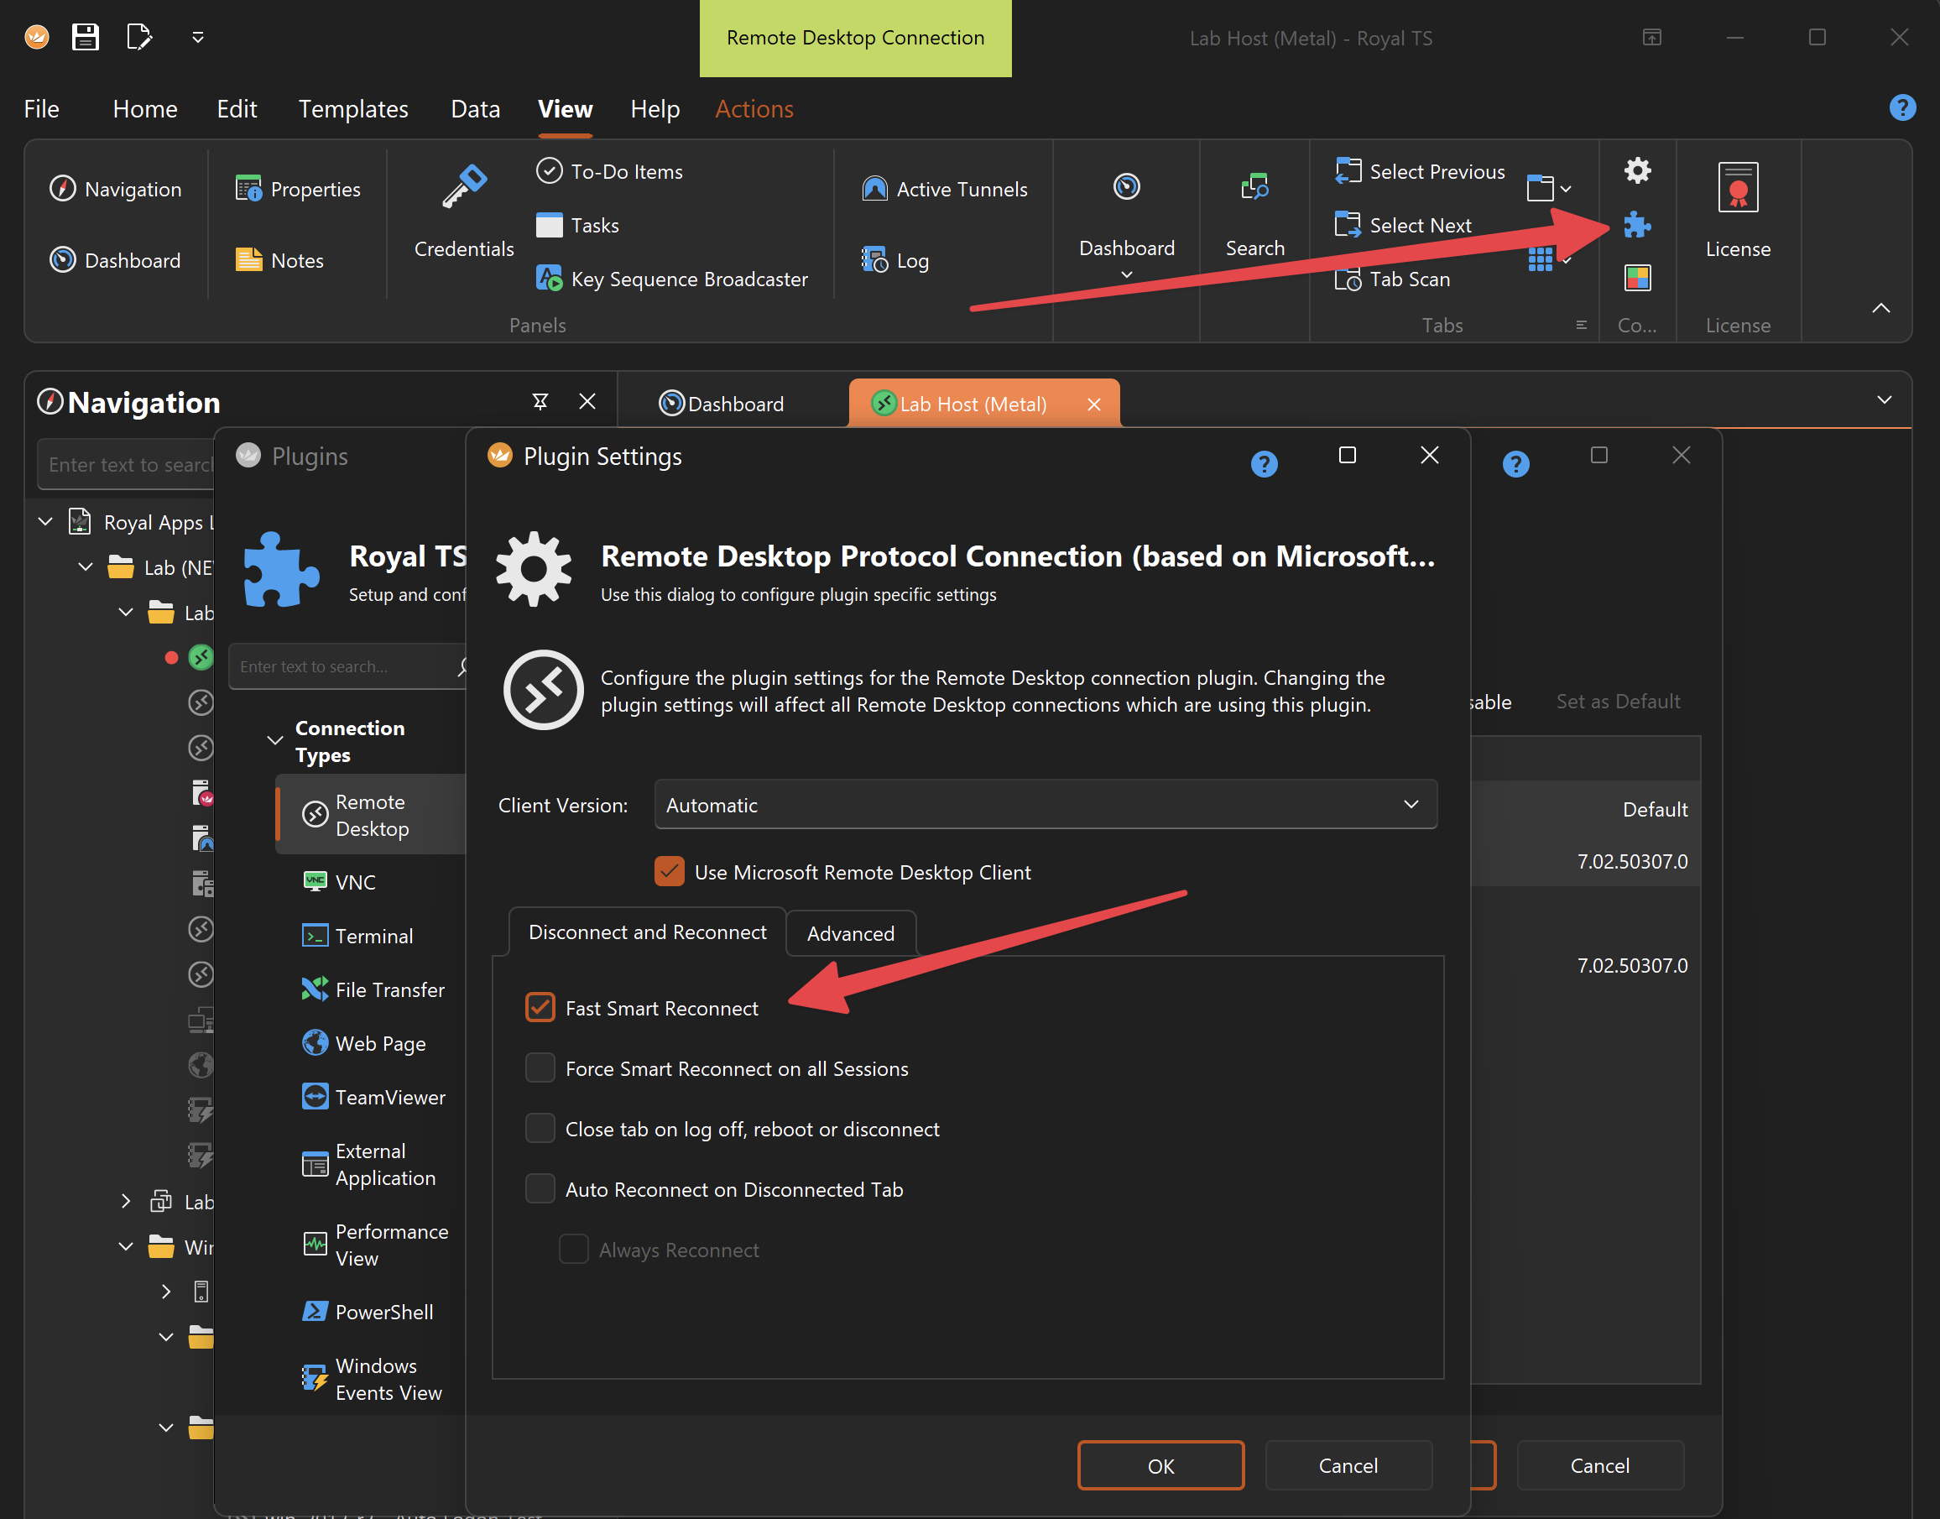Image resolution: width=1940 pixels, height=1519 pixels.
Task: Click the Plugins puzzle icon in ribbon
Action: pos(1637,224)
